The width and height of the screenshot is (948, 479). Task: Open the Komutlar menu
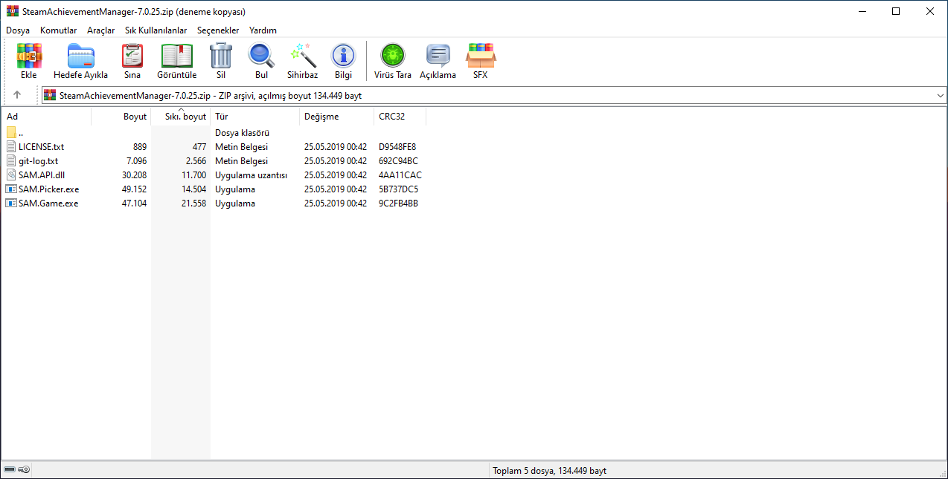coord(59,30)
